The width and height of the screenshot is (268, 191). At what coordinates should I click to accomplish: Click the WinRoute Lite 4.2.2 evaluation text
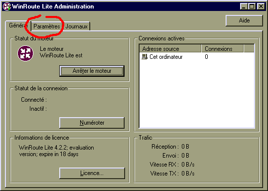tap(56, 151)
